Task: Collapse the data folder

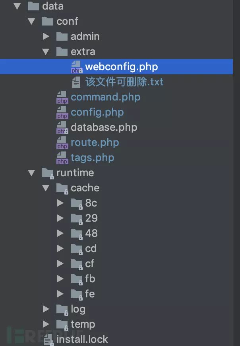Action: tap(17, 6)
